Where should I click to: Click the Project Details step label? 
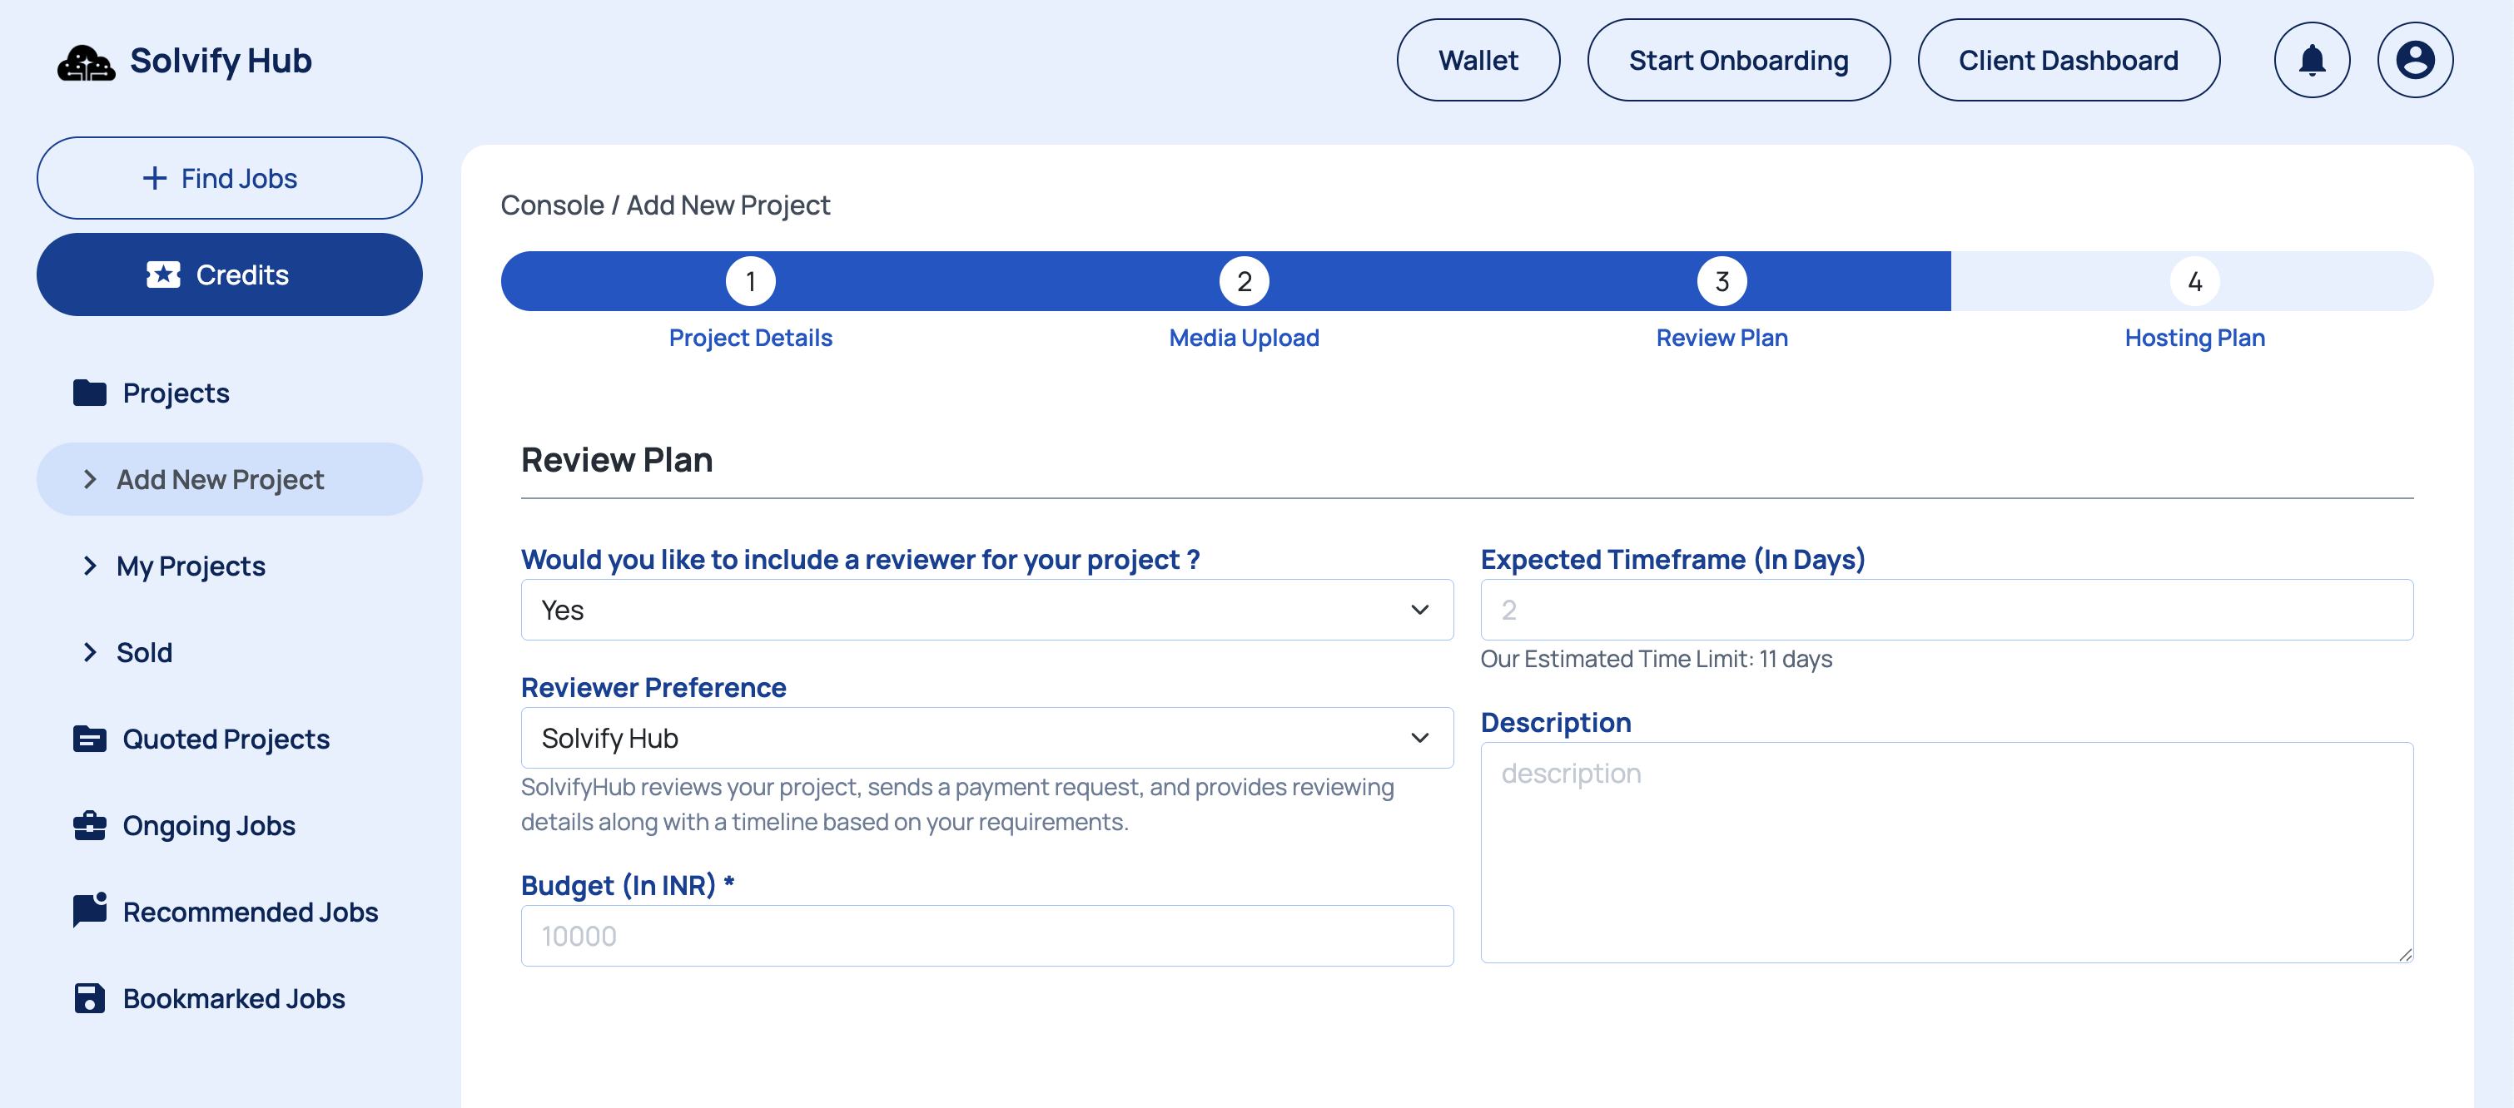pyautogui.click(x=751, y=339)
